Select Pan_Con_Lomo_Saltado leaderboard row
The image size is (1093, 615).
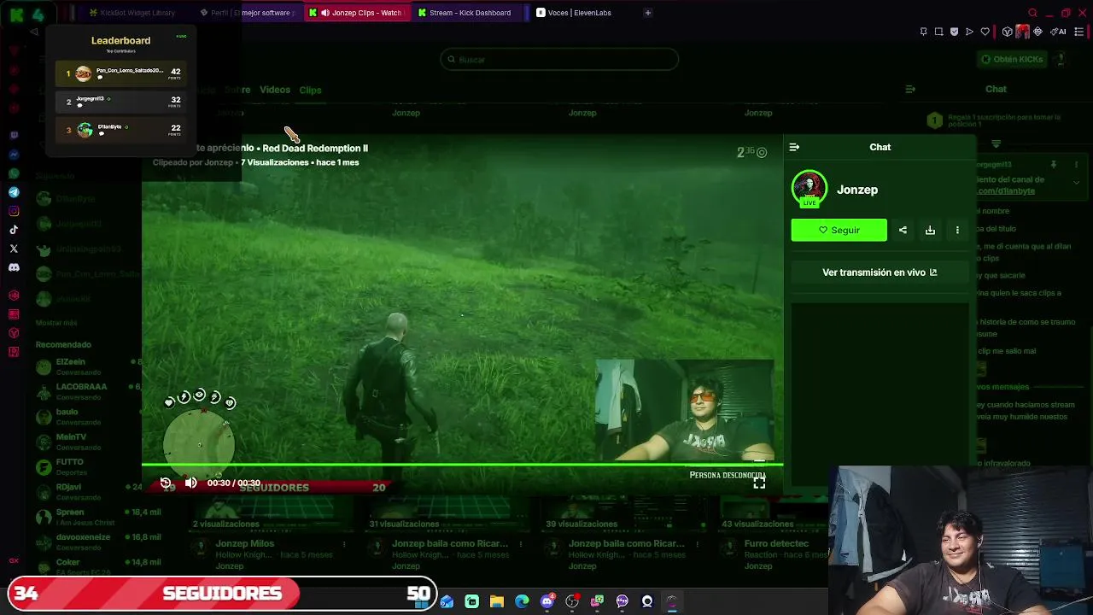[121, 73]
